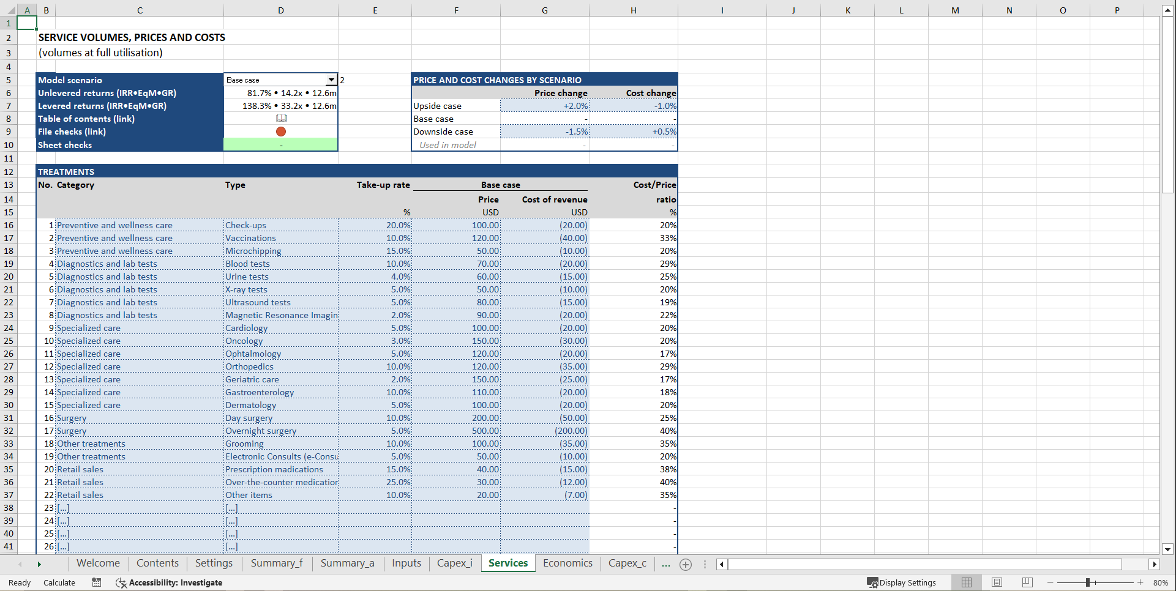Click the ellipsis to show hidden sheets
The height and width of the screenshot is (591, 1176).
tap(665, 564)
